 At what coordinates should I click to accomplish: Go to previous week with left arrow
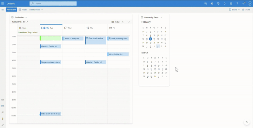pos(123,22)
